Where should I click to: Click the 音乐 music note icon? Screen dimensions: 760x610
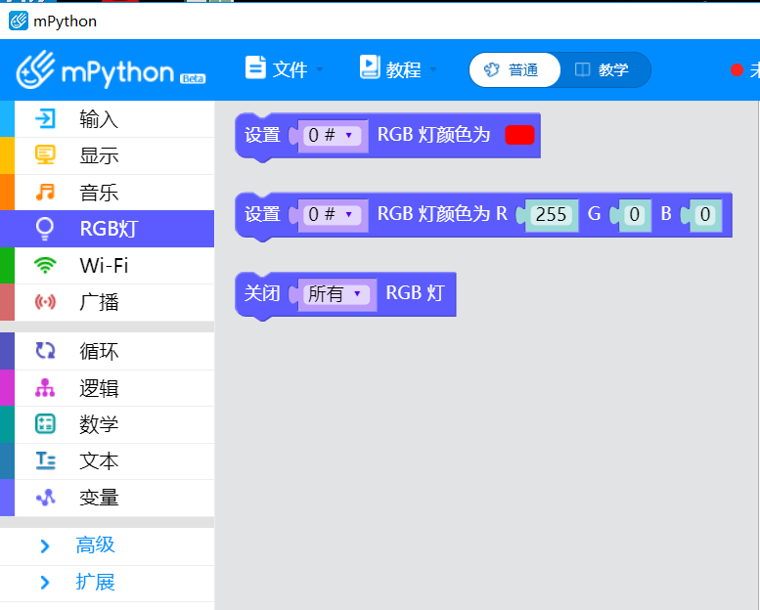coord(45,193)
